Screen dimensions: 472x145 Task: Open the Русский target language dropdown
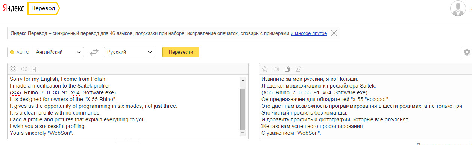point(129,52)
